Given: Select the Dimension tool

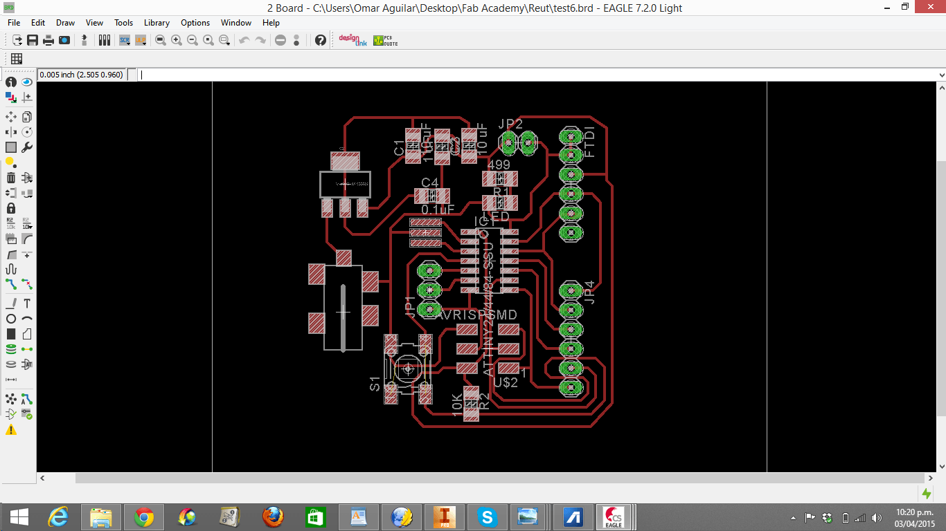Looking at the screenshot, I should (11, 380).
